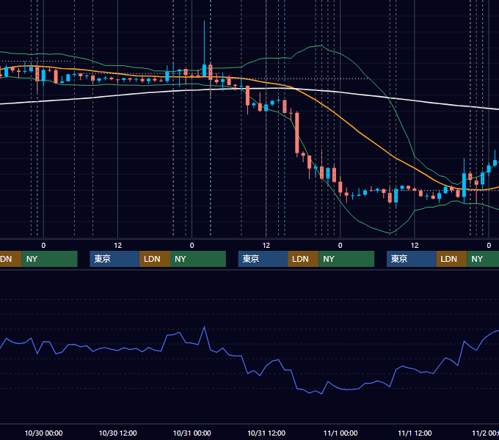499x440 pixels.
Task: Click the 東京 session block on 10/31
Action: [263, 259]
